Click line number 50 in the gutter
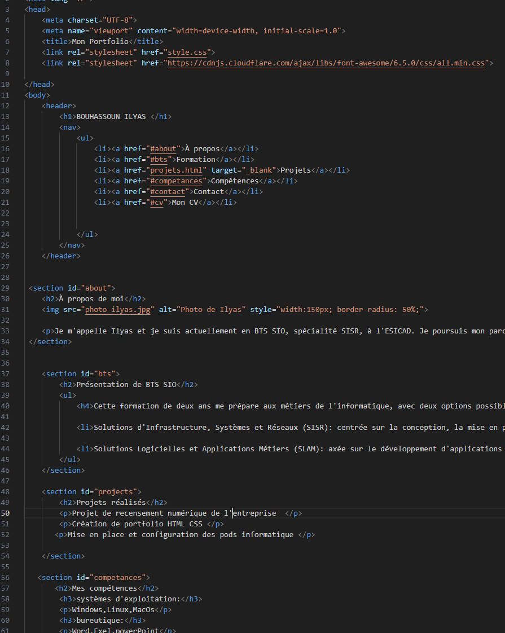Screen dimensions: 505x633 5,513
